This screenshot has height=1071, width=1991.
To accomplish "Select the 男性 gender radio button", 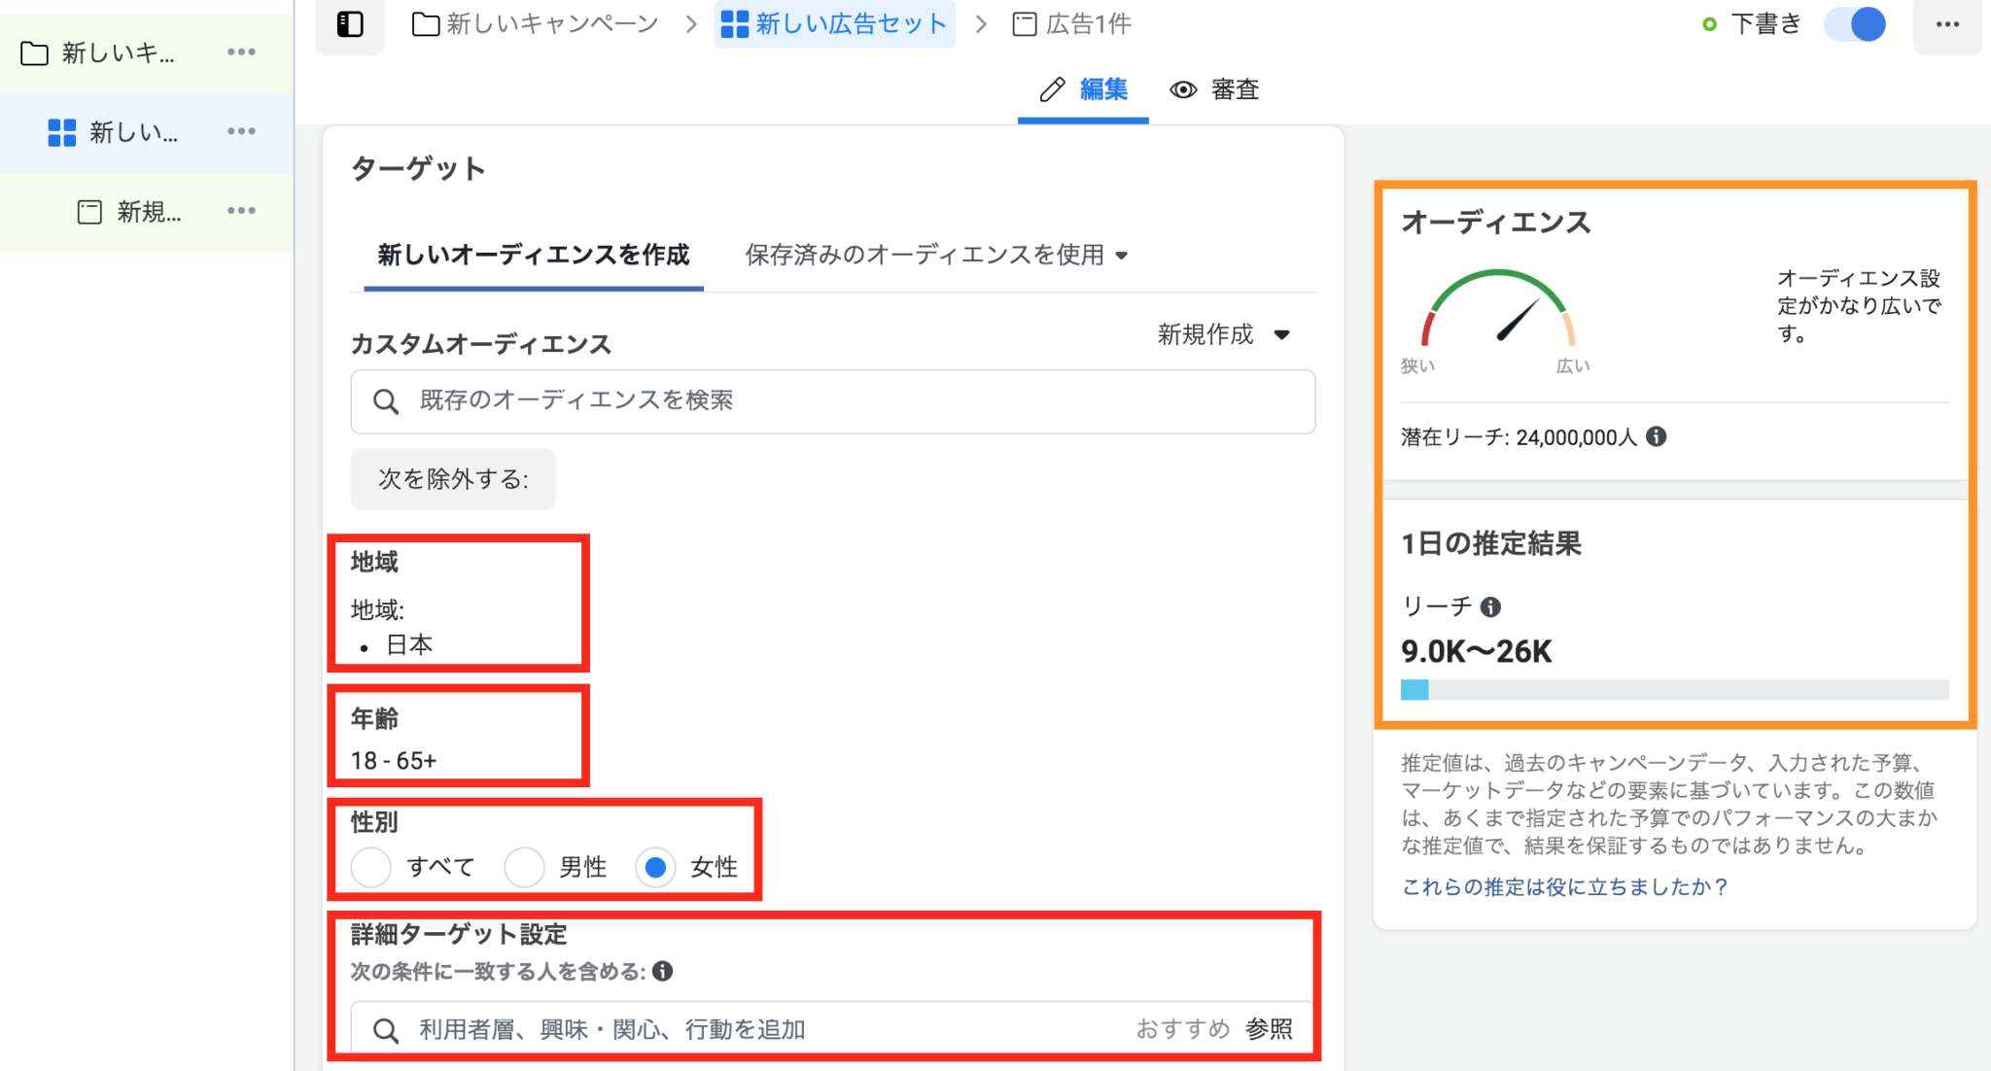I will [x=524, y=867].
